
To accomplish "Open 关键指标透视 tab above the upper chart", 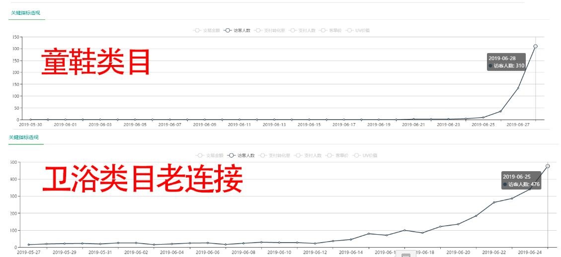I will (x=25, y=13).
